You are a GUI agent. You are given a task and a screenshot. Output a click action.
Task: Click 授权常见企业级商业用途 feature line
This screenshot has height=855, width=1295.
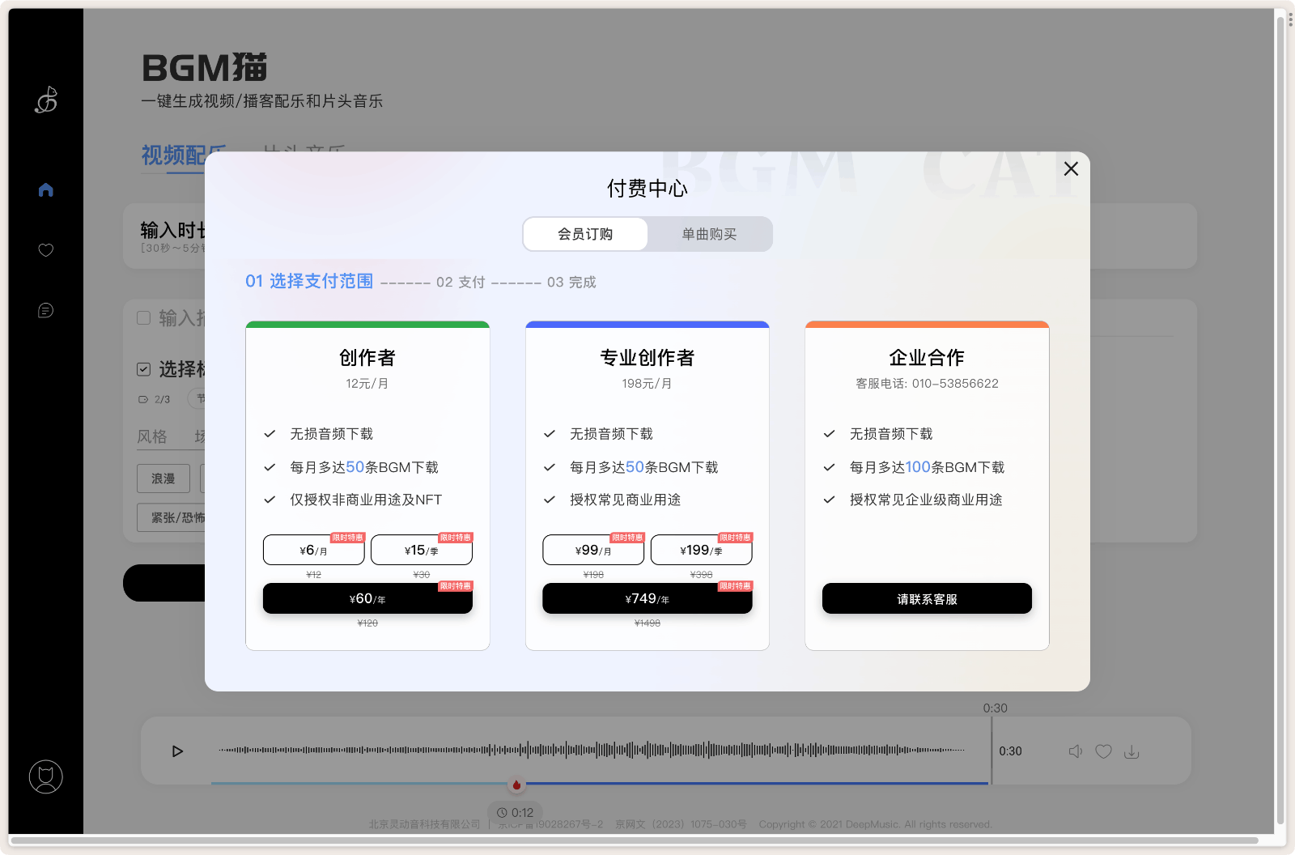926,500
